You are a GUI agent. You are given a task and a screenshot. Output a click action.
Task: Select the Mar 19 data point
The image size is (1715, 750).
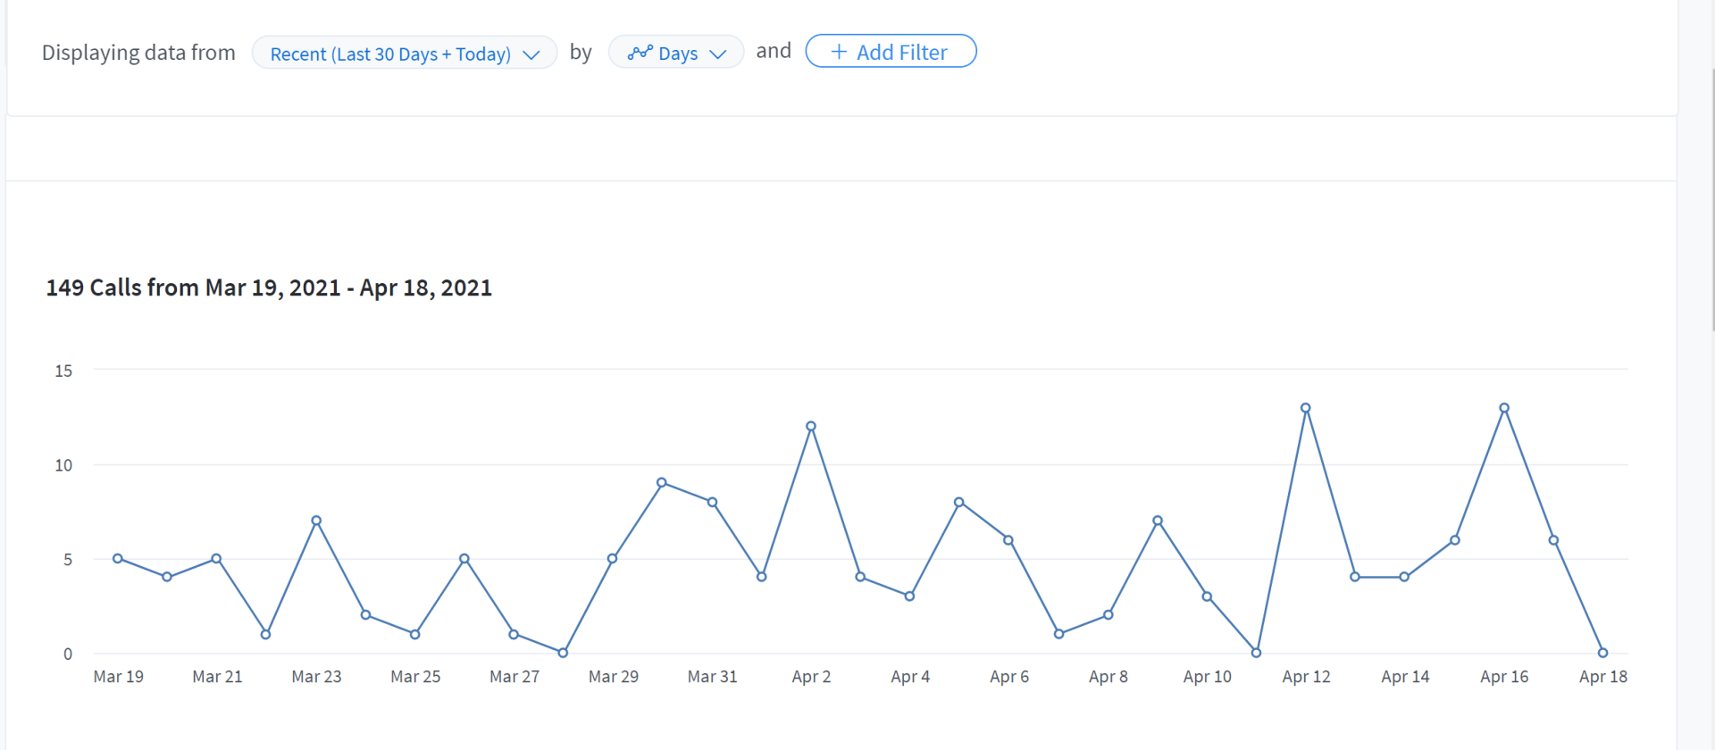[118, 559]
